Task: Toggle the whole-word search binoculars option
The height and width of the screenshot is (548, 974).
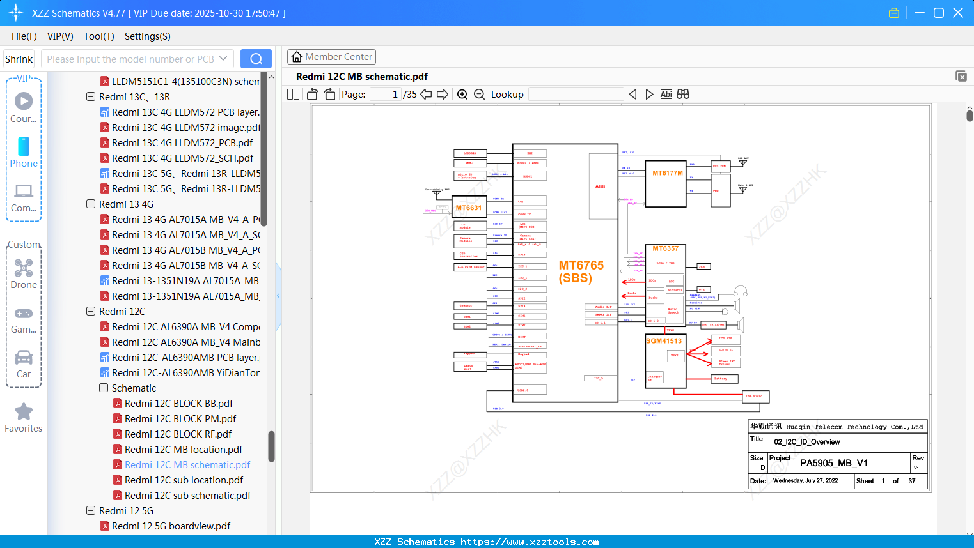Action: (x=682, y=94)
